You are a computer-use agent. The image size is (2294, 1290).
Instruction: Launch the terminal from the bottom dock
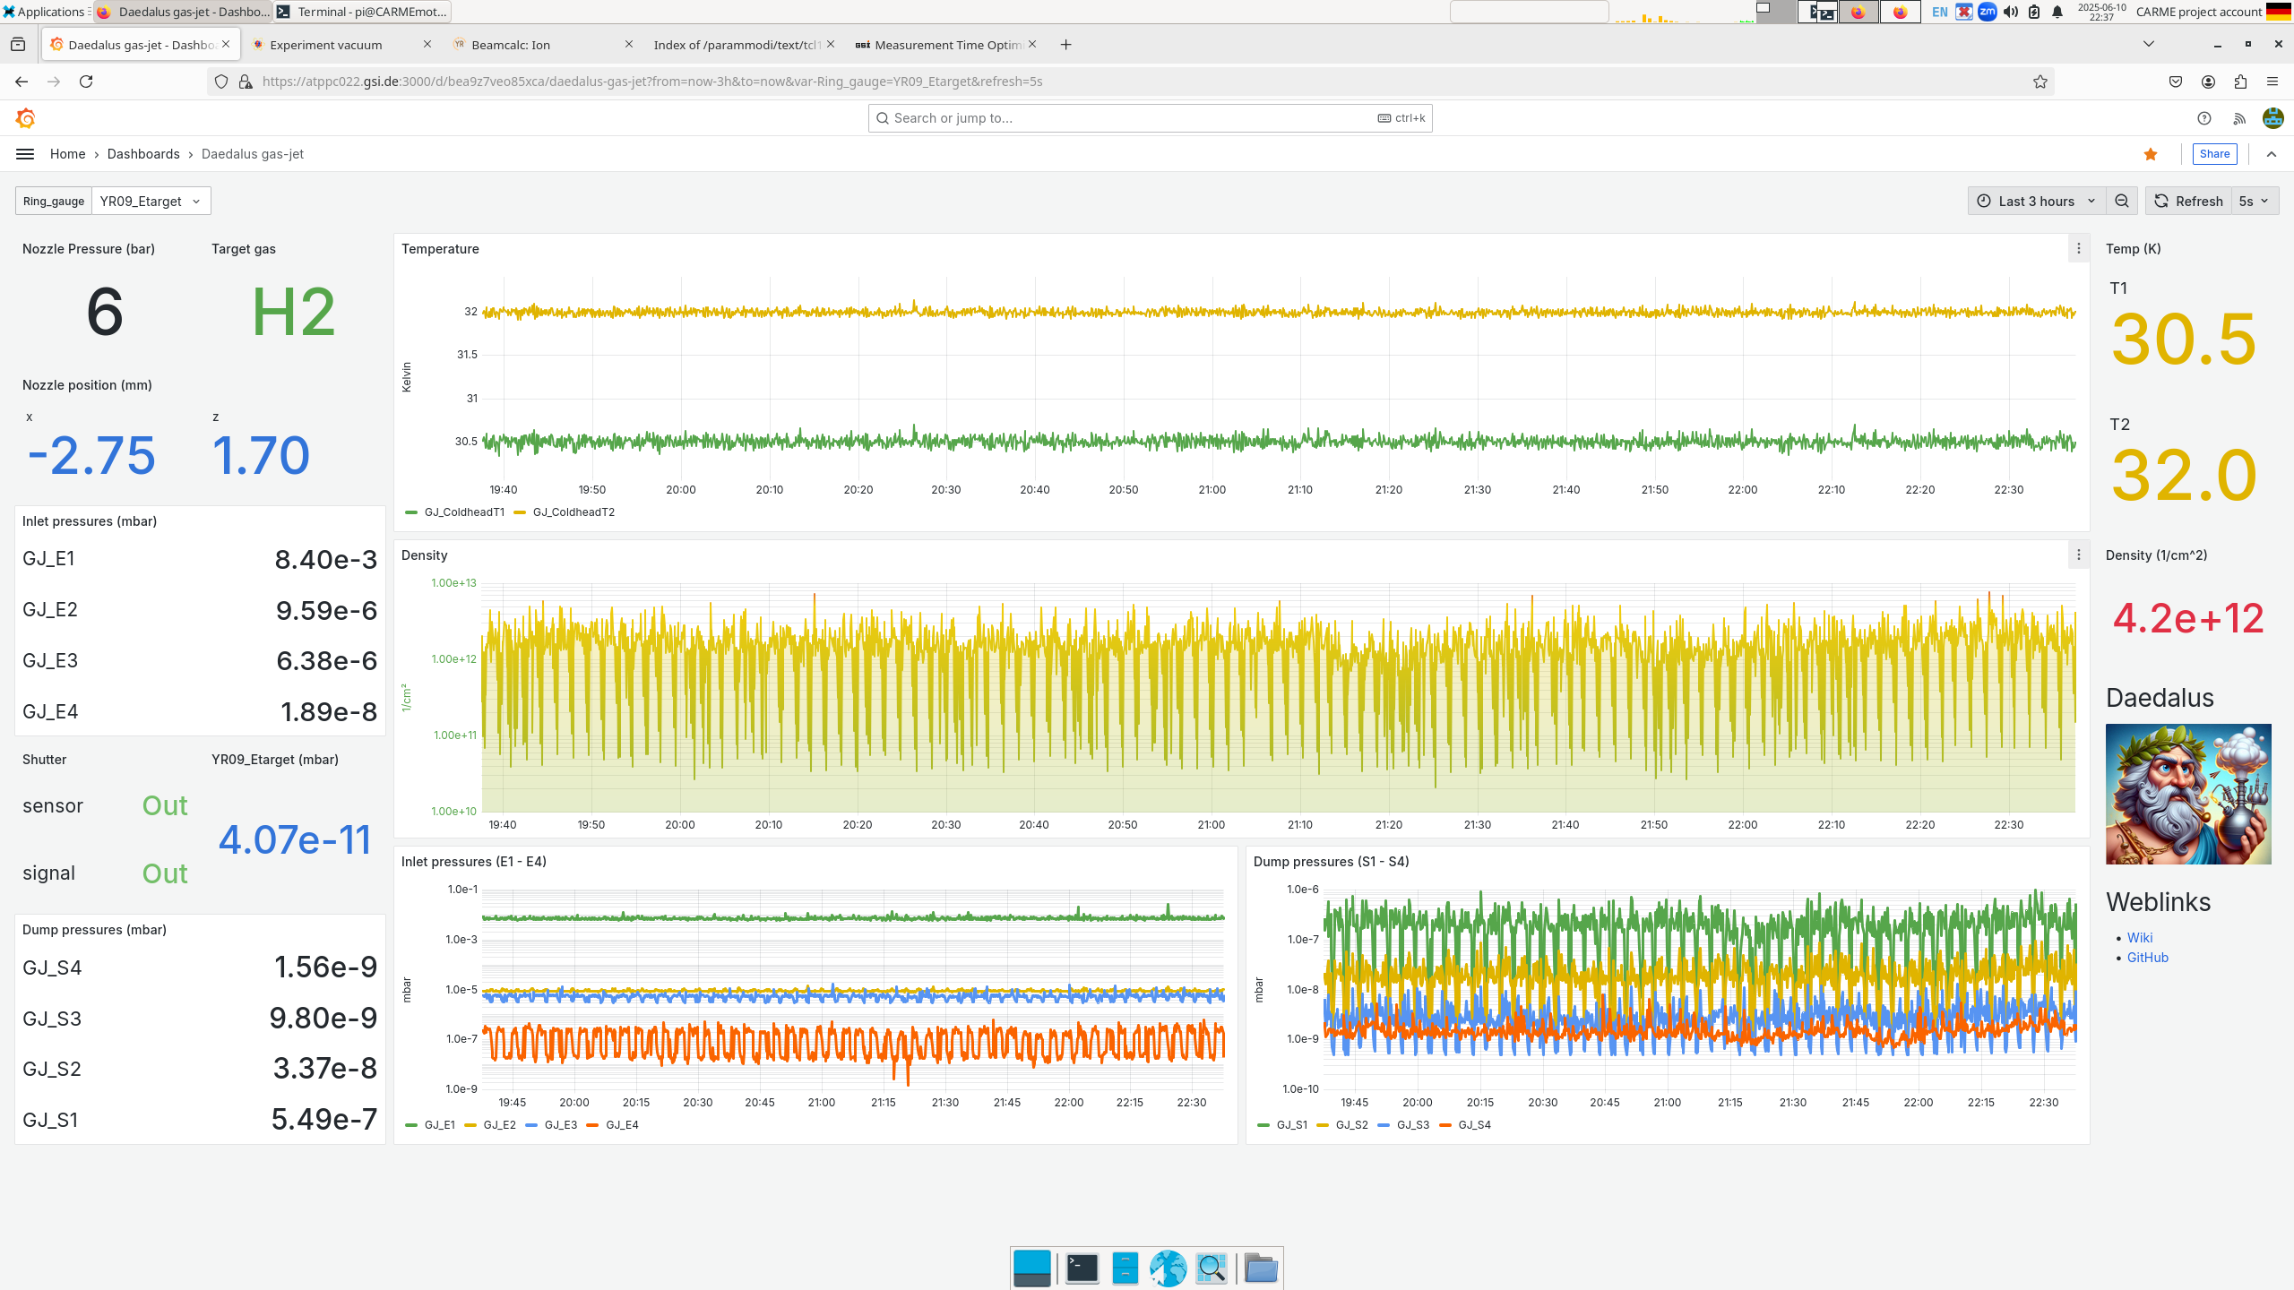click(x=1080, y=1268)
